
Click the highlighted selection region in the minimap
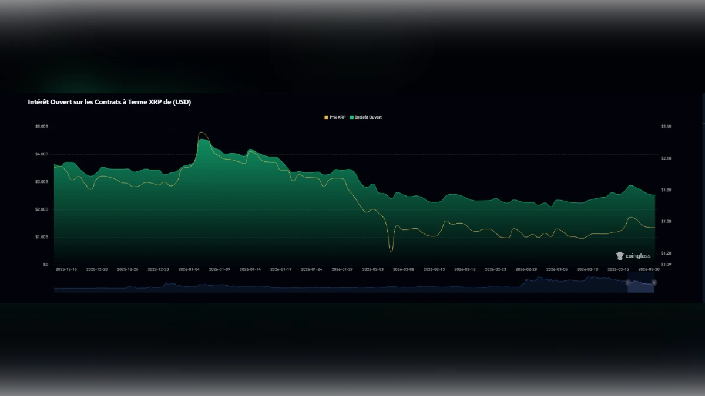(641, 286)
